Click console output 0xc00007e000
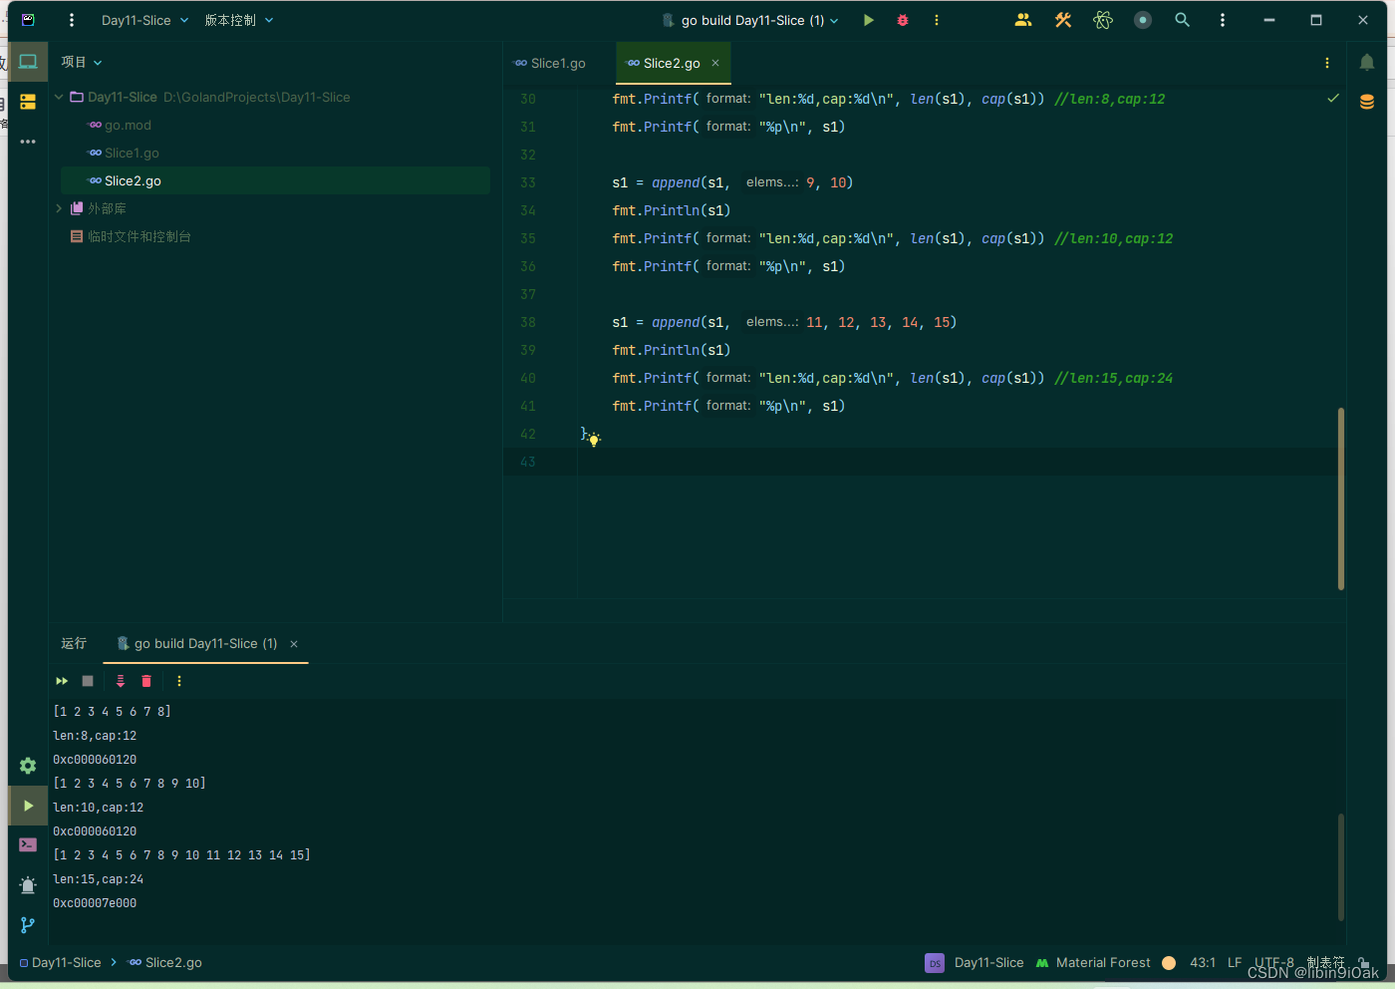The height and width of the screenshot is (989, 1395). 95,903
